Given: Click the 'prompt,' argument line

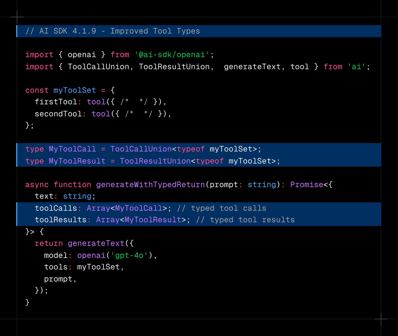Looking at the screenshot, I should click(x=60, y=279).
